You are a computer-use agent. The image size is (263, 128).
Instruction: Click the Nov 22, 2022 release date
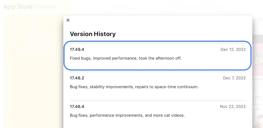pyautogui.click(x=233, y=107)
